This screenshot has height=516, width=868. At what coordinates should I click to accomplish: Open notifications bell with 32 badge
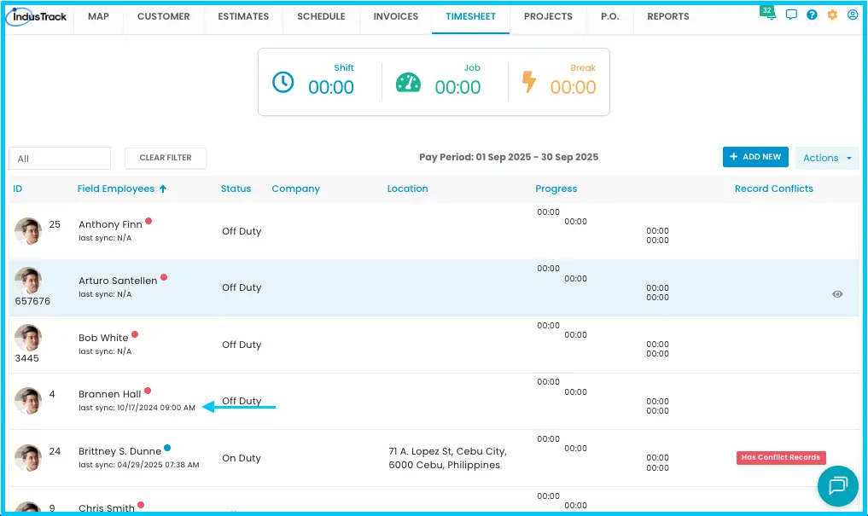click(768, 13)
